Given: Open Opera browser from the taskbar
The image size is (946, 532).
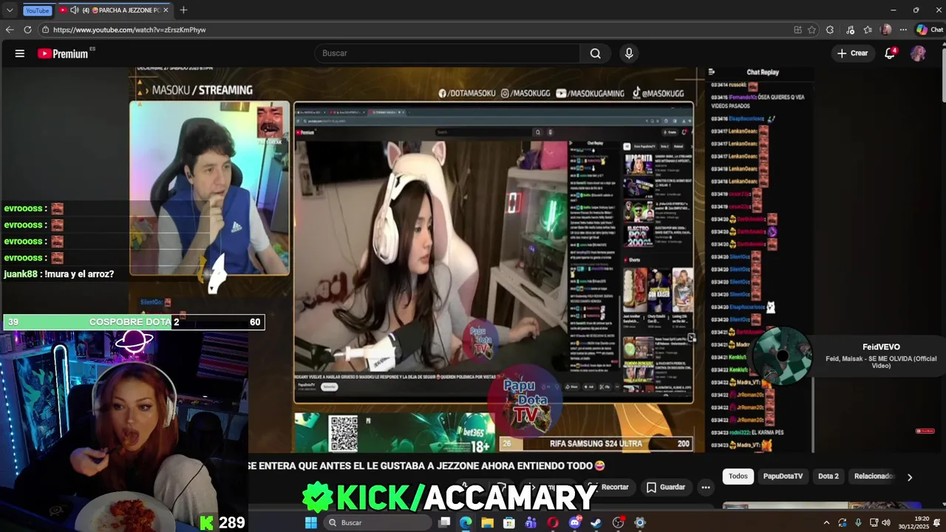Looking at the screenshot, I should pos(553,522).
